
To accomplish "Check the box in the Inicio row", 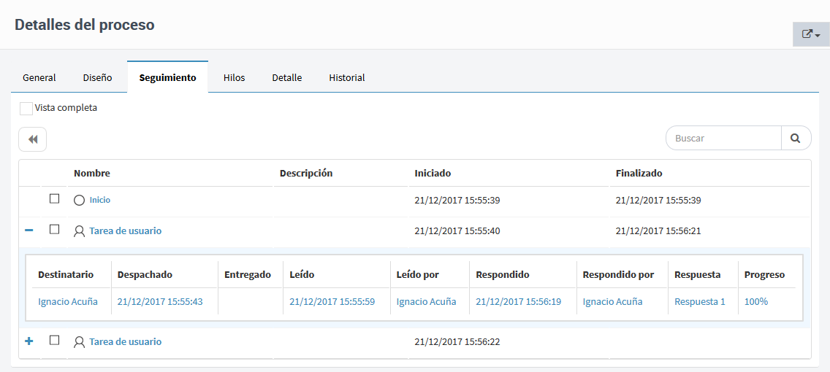I will (54, 199).
